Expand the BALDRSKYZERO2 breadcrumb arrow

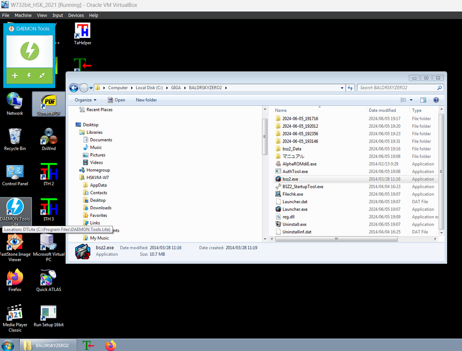click(x=226, y=88)
